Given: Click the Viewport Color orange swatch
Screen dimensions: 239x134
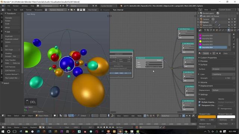Looking at the screenshot, I should point(207,117).
